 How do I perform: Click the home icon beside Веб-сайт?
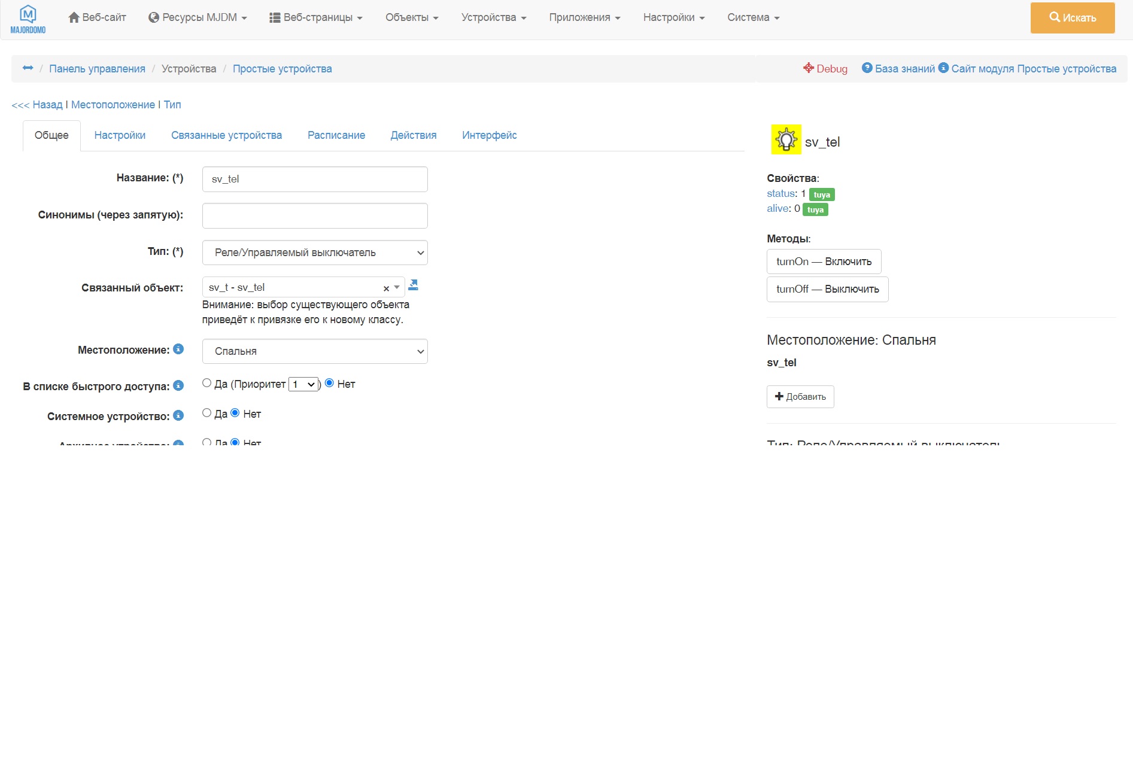click(x=74, y=18)
